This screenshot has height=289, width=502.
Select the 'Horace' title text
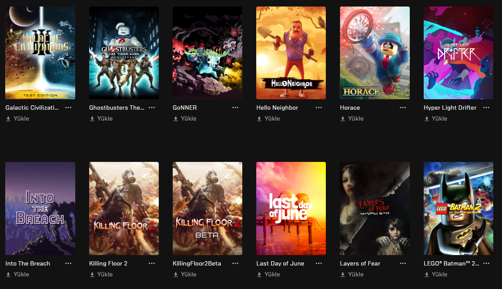coord(350,108)
